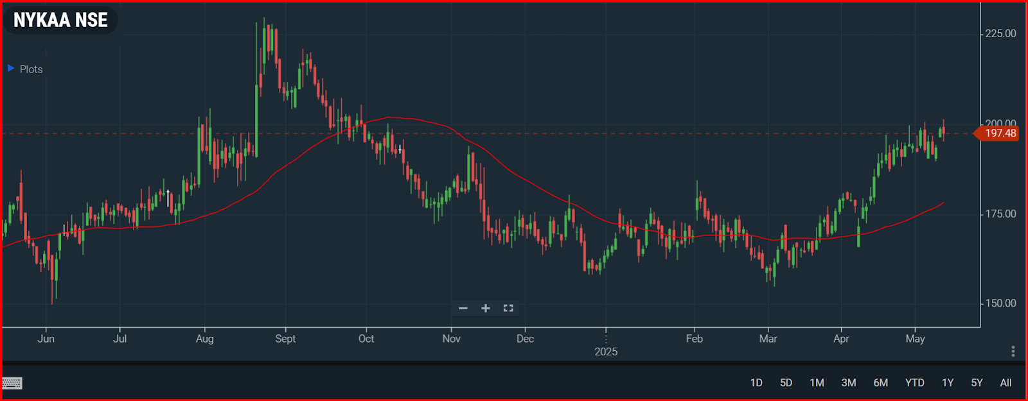Screen dimensions: 1028x401
Task: Select the 1D time range
Action: pyautogui.click(x=756, y=383)
